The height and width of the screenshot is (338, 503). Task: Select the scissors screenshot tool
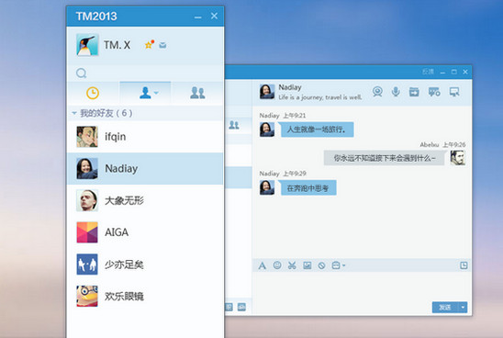(292, 265)
